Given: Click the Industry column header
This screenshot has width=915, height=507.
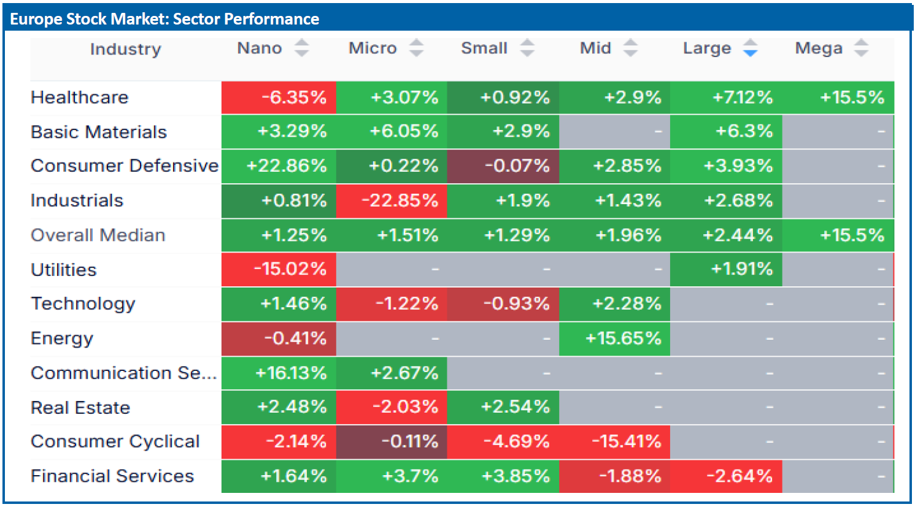Looking at the screenshot, I should [x=126, y=49].
